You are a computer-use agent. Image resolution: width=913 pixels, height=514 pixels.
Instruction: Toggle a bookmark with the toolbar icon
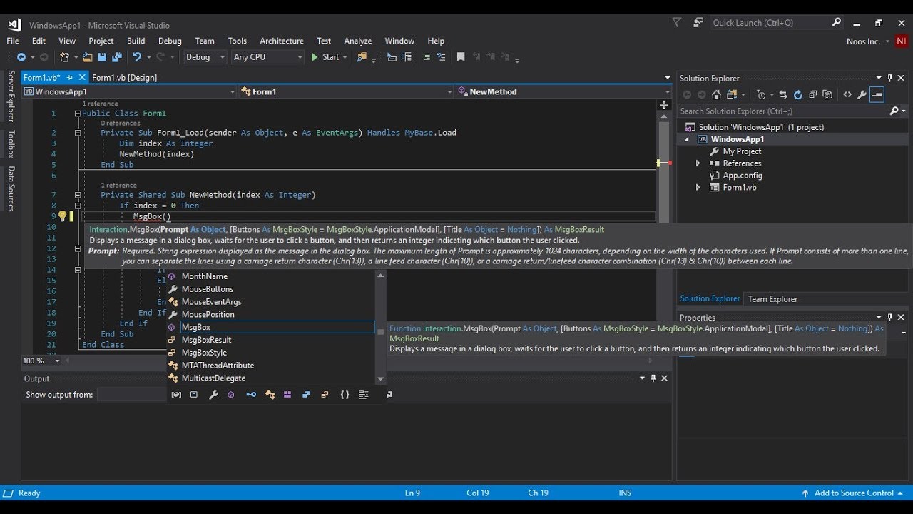(x=461, y=57)
